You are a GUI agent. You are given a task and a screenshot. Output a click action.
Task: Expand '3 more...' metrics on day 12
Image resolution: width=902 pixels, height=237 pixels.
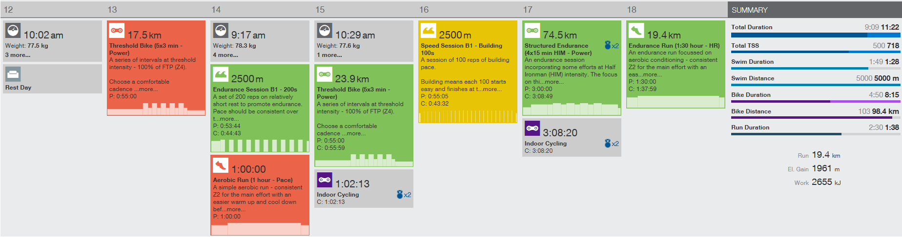[x=18, y=55]
